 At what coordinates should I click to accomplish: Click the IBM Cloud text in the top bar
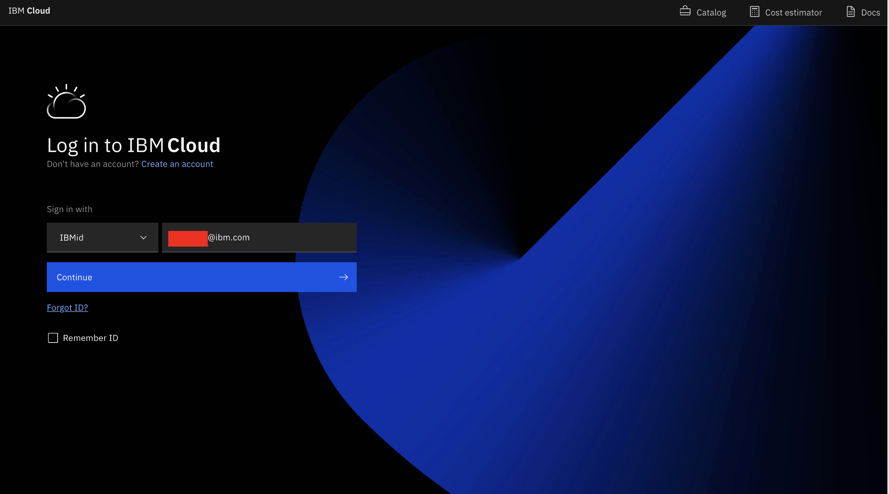point(29,11)
